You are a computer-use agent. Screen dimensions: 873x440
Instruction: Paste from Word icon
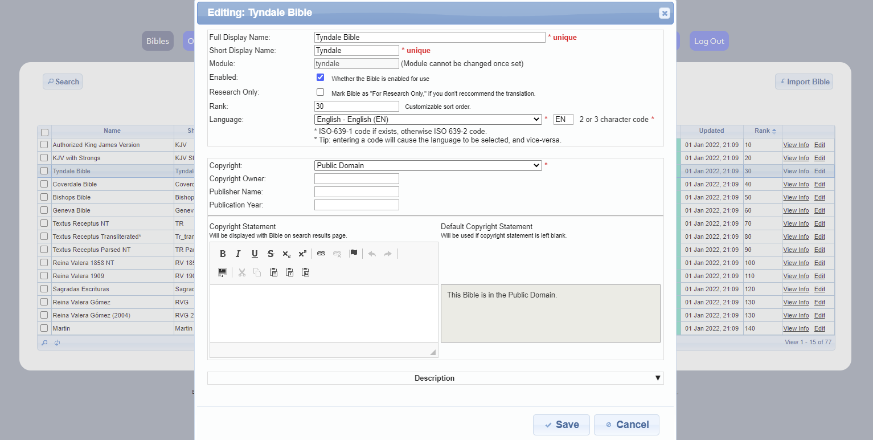point(305,272)
